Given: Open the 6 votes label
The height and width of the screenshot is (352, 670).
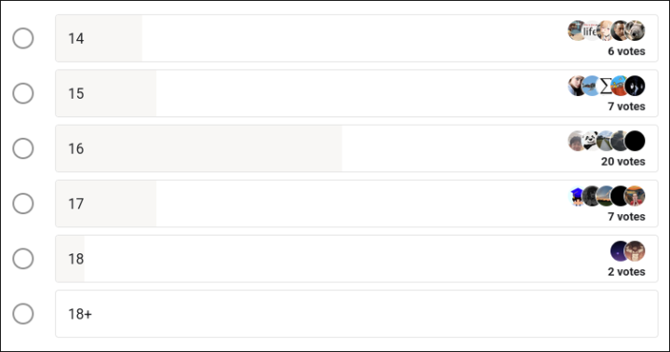Looking at the screenshot, I should click(x=626, y=51).
